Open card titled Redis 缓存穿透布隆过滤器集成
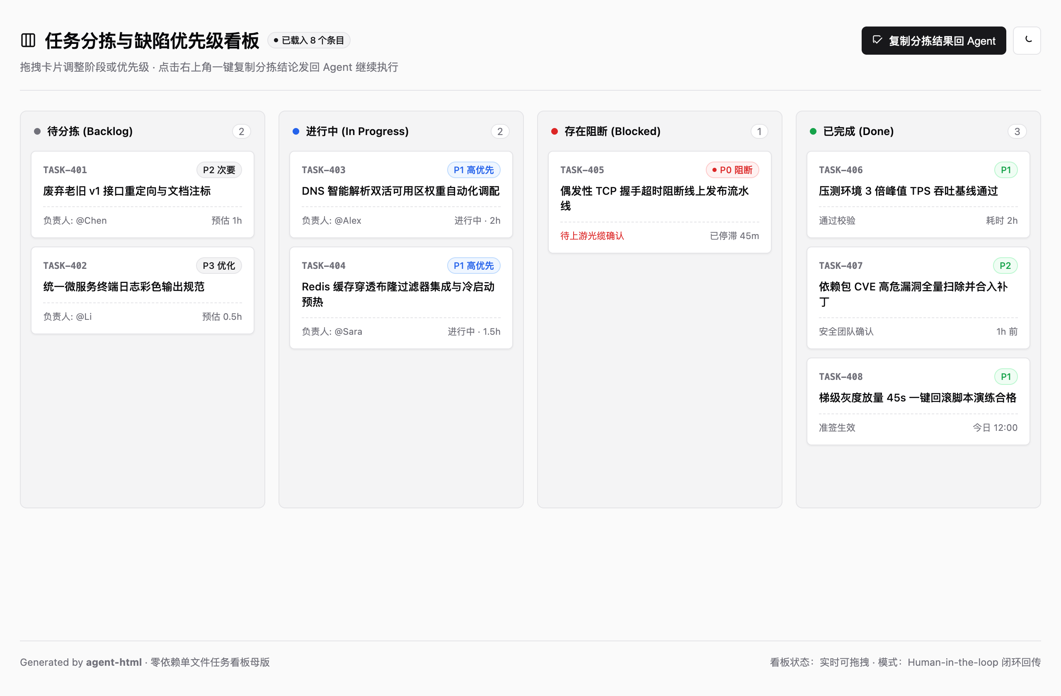 tap(401, 297)
